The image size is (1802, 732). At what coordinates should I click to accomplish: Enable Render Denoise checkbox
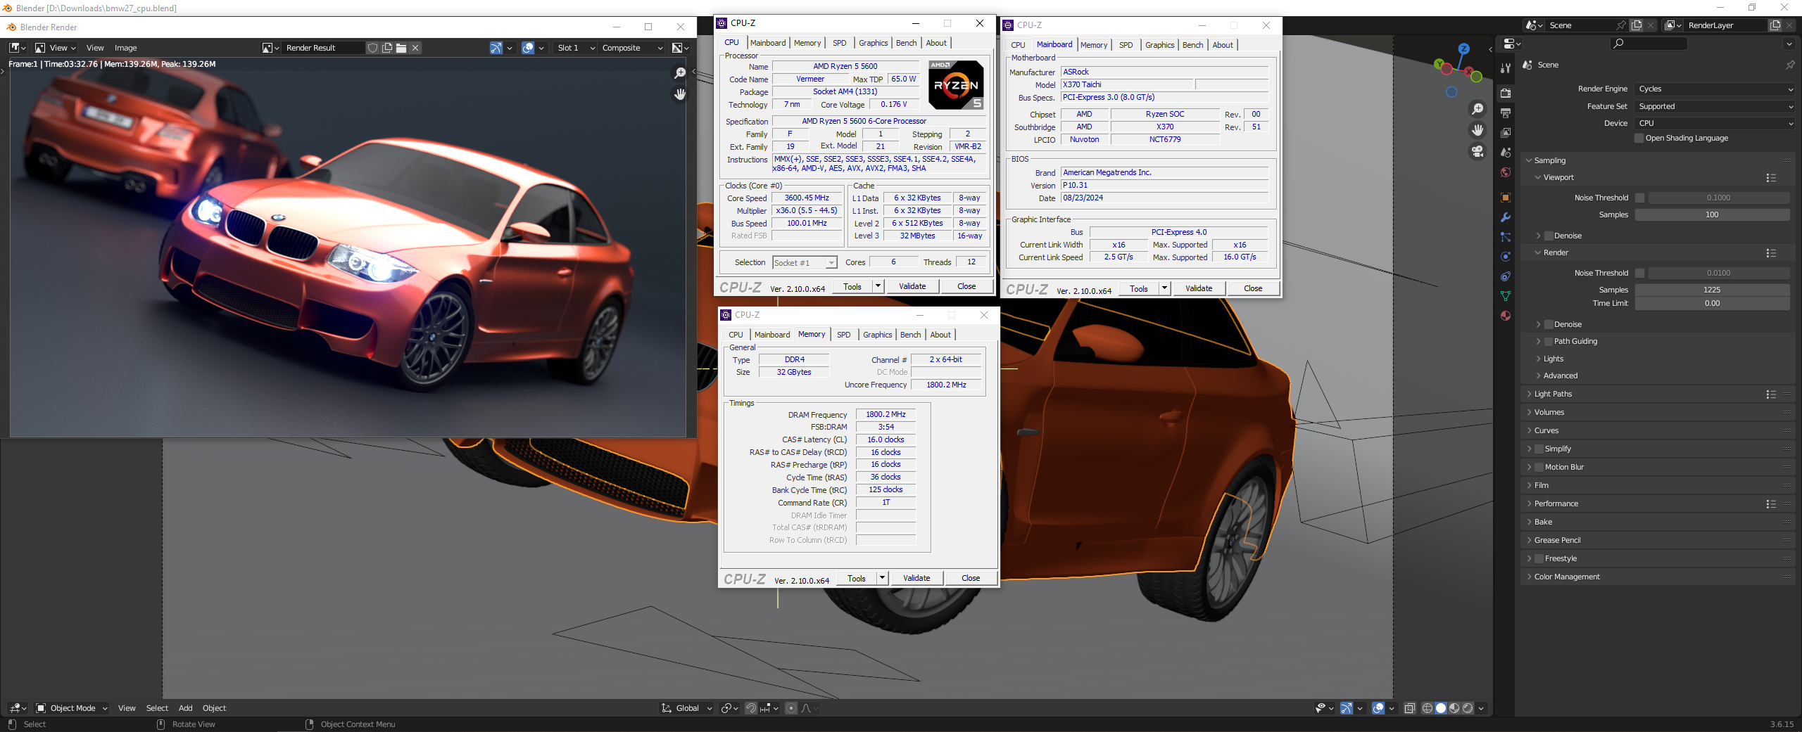[x=1549, y=325]
